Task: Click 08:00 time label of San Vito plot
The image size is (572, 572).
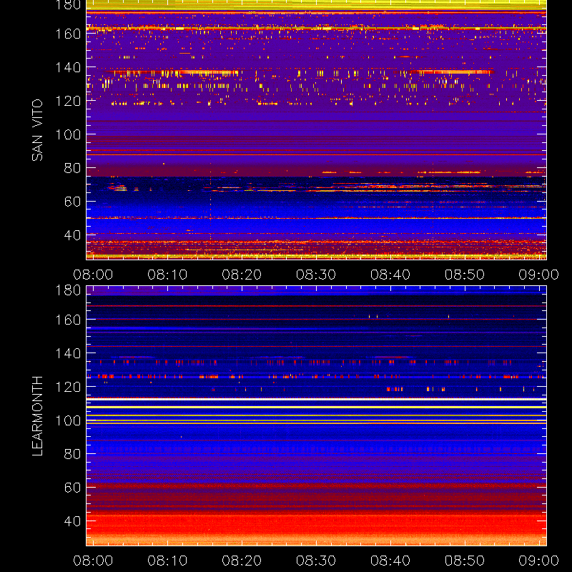Action: [93, 275]
